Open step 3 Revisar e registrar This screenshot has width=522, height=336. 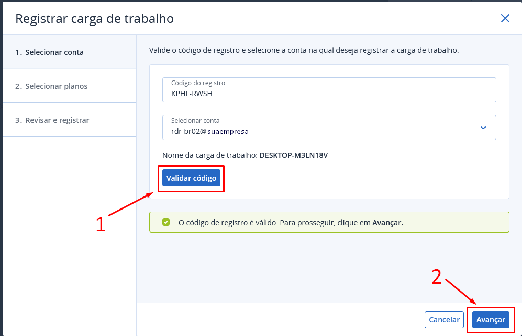[x=52, y=120]
